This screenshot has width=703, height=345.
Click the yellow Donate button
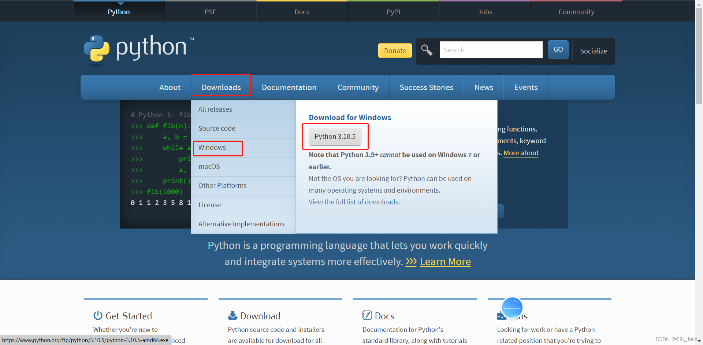click(x=395, y=51)
